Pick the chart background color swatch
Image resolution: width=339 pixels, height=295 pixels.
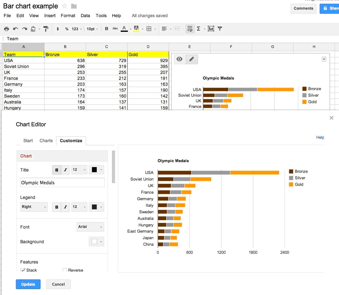pos(97,242)
